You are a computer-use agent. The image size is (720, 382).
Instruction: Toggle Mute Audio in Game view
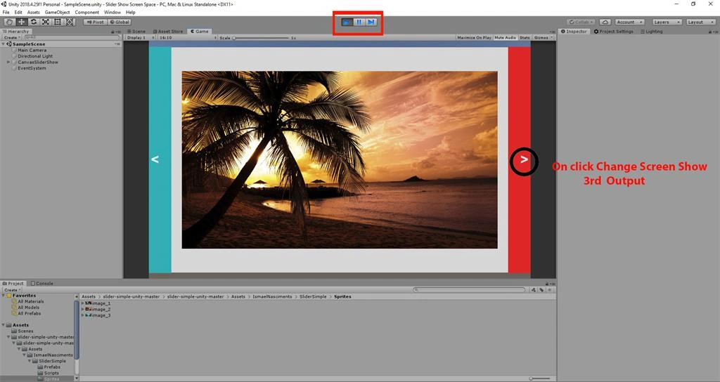(x=505, y=38)
